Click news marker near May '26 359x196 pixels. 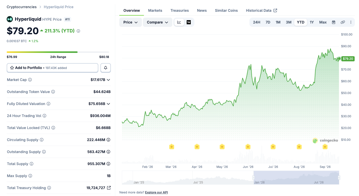[x=222, y=147]
